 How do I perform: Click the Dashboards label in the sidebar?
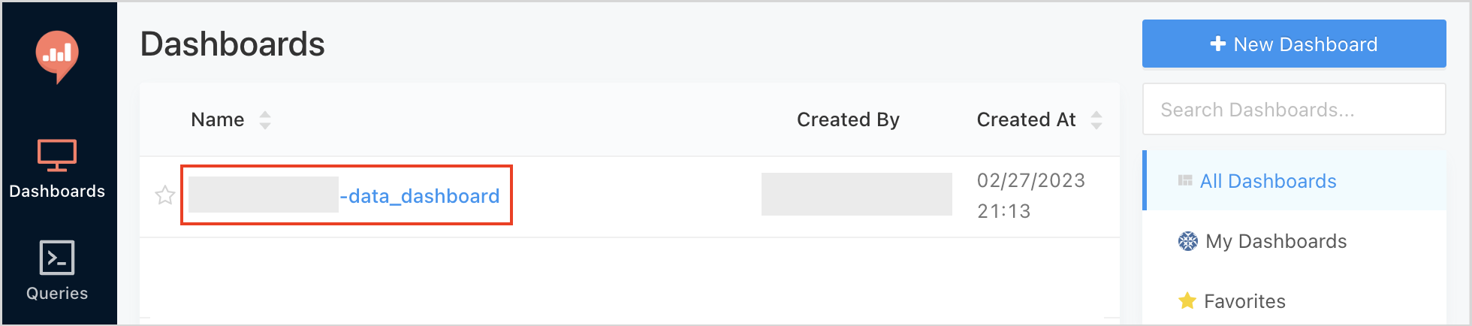57,192
